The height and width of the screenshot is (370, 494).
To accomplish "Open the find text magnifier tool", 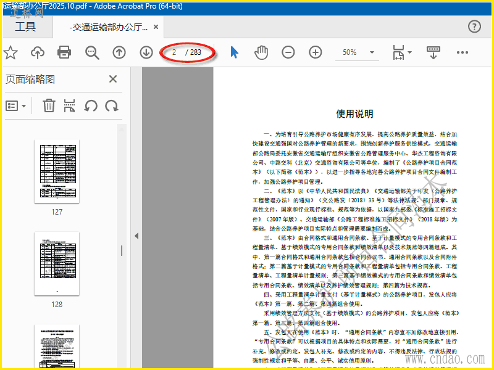I will tap(92, 52).
